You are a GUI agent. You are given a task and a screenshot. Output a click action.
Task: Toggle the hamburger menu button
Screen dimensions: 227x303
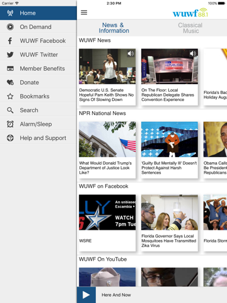pyautogui.click(x=84, y=13)
